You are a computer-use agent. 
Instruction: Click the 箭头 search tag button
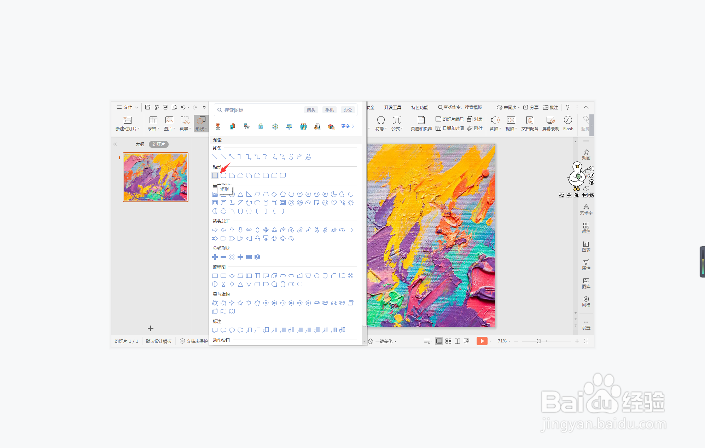point(311,110)
